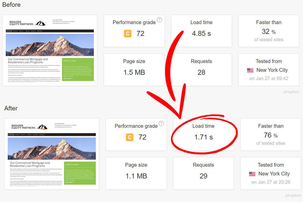Select the Load time 4.85 s card
This screenshot has height=202, width=303.
pyautogui.click(x=201, y=31)
